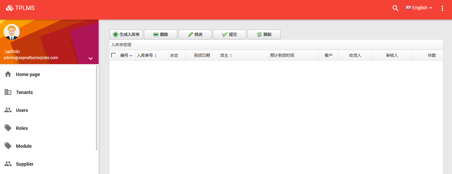Click the admin@aspnetboilerplate.com email text
Viewport: 452px width, 174px height.
(x=31, y=58)
